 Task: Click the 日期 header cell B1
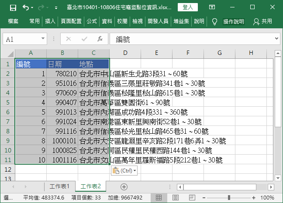click(x=62, y=64)
